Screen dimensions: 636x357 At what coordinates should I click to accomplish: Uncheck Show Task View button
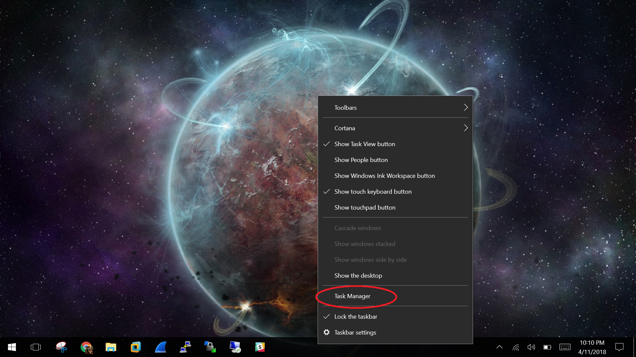click(364, 144)
